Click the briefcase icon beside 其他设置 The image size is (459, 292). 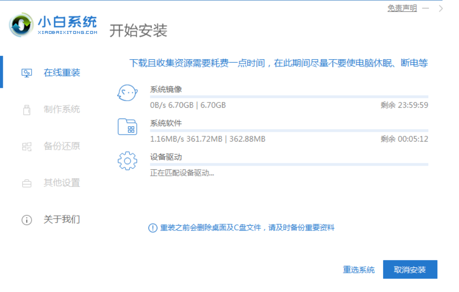27,183
